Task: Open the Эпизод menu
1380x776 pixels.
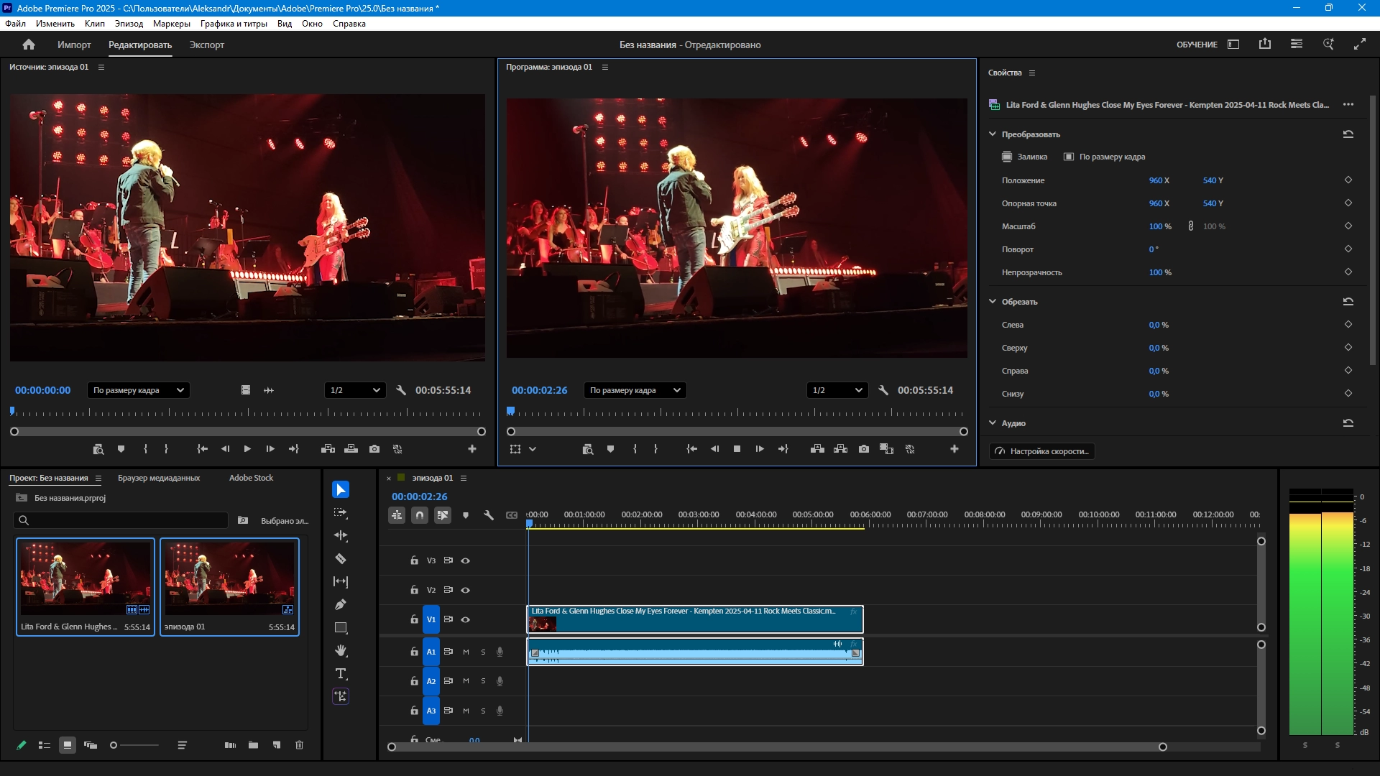Action: click(129, 24)
